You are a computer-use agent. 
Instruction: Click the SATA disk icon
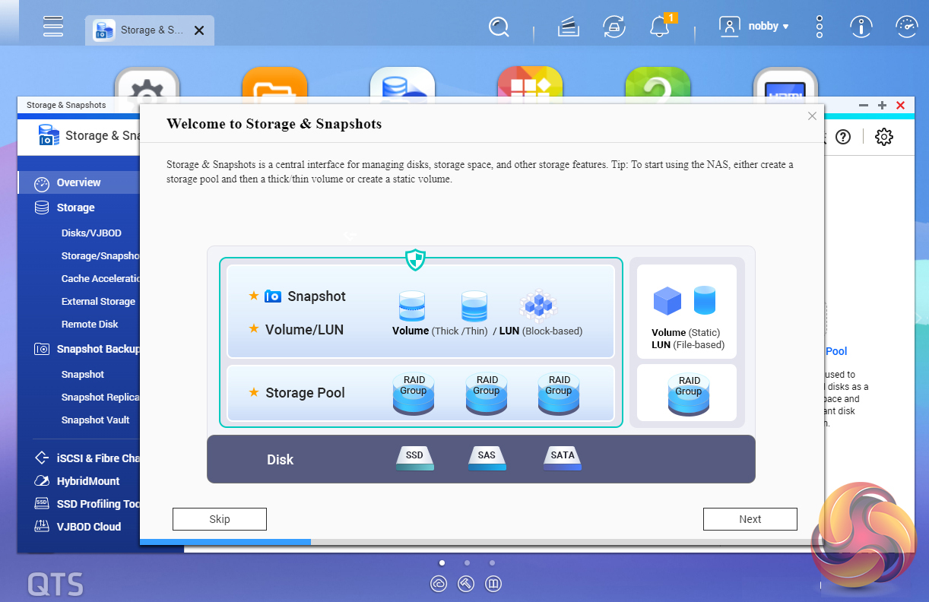tap(563, 458)
